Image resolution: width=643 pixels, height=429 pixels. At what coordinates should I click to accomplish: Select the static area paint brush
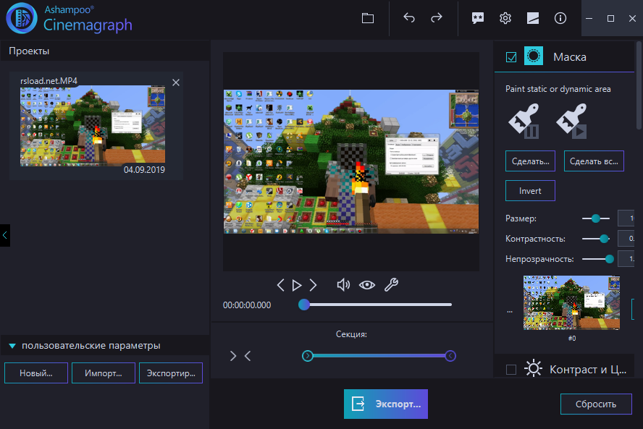[524, 121]
